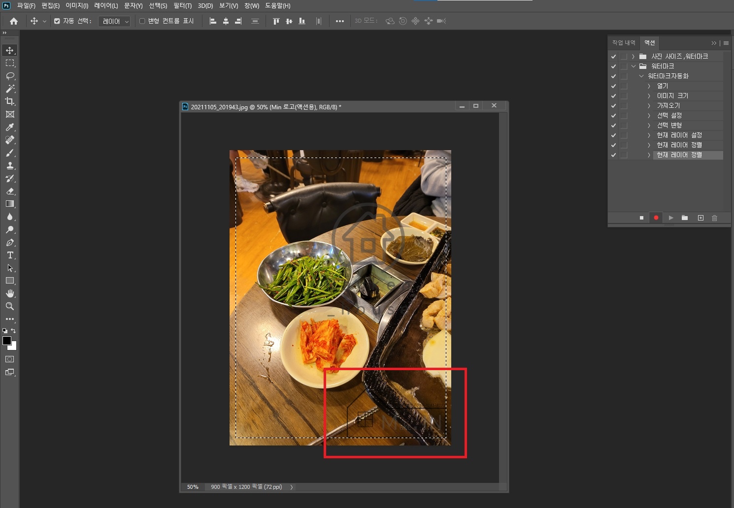Screen dimensions: 734x508
Task: Select the Type tool
Action: point(10,255)
